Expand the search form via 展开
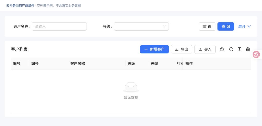 point(245,26)
